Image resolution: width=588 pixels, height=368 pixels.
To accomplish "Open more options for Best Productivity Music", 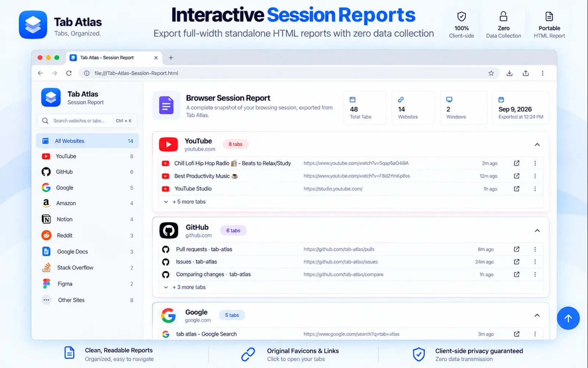I will pos(535,176).
